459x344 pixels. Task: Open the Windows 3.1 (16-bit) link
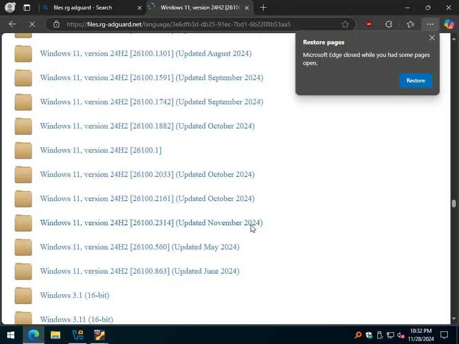(75, 296)
